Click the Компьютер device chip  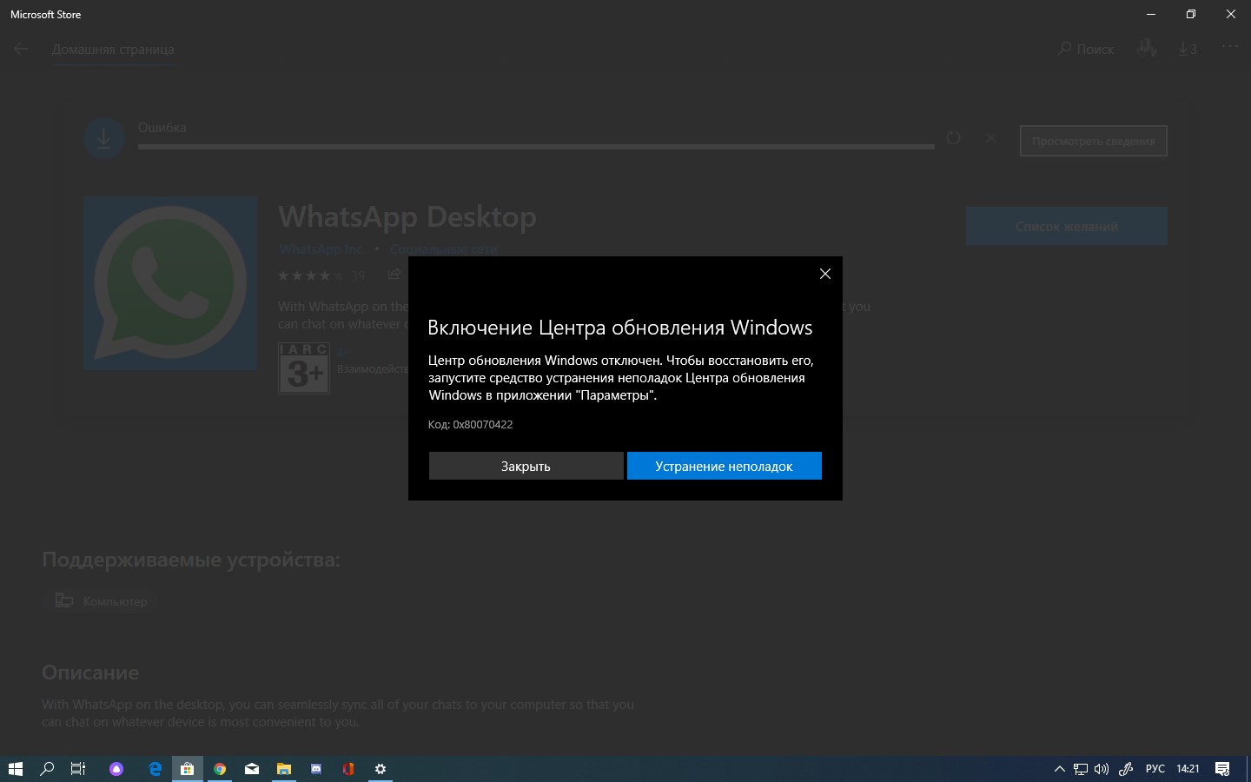click(x=102, y=600)
